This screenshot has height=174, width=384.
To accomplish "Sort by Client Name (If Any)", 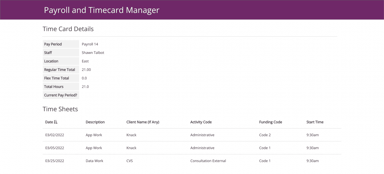I will pos(143,122).
